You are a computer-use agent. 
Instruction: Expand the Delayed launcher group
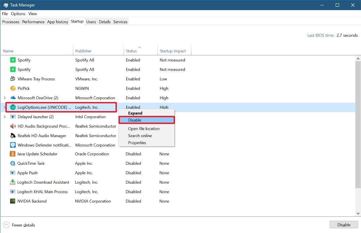pyautogui.click(x=5, y=117)
